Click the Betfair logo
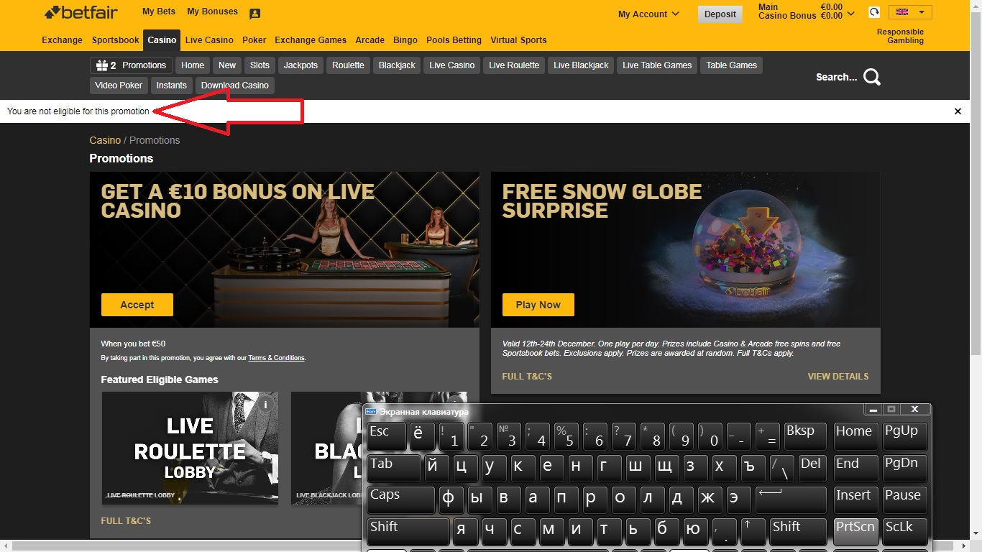This screenshot has width=982, height=552. coord(81,12)
